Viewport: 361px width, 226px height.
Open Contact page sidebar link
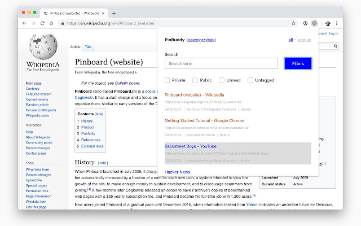coord(36,153)
